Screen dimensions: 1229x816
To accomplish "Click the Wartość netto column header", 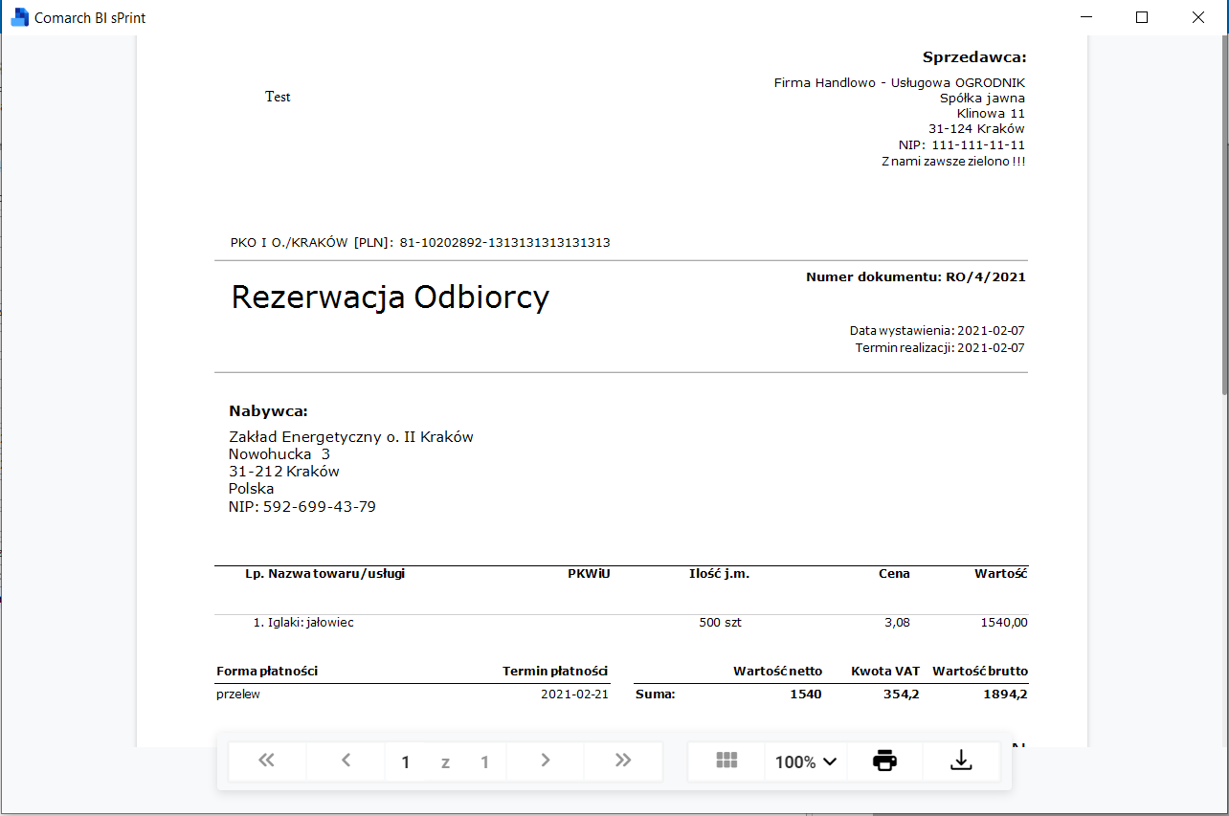I will [x=777, y=672].
